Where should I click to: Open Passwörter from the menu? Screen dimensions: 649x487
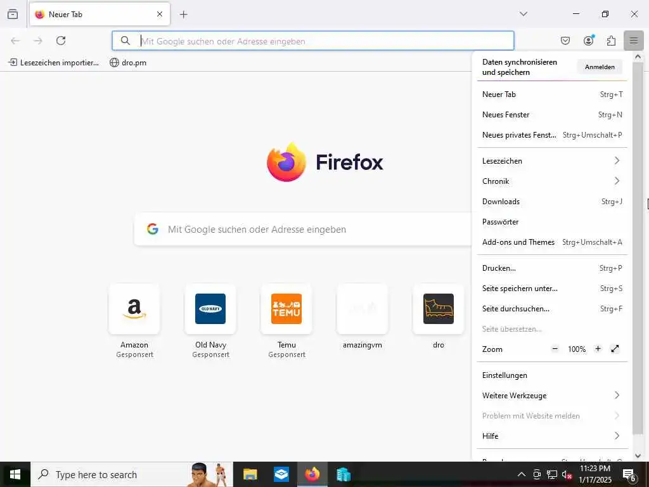point(552,222)
